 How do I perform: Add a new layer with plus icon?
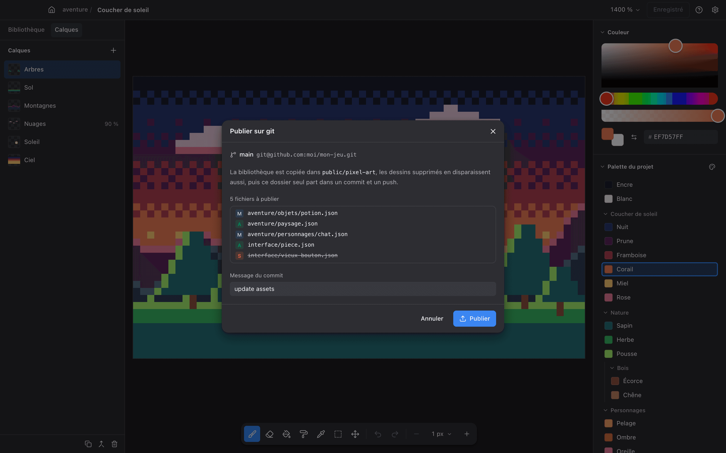(x=113, y=50)
